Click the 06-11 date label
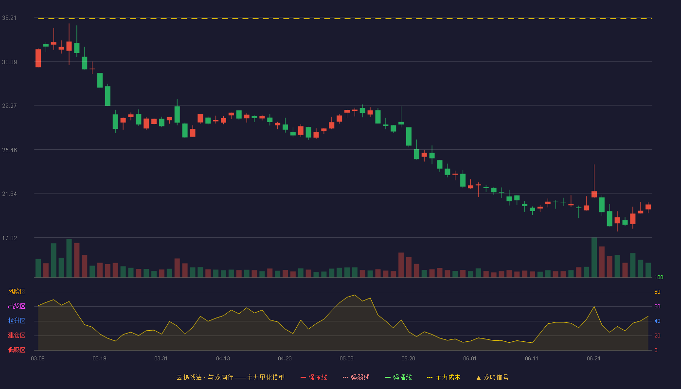Image resolution: width=681 pixels, height=389 pixels. pyautogui.click(x=532, y=358)
